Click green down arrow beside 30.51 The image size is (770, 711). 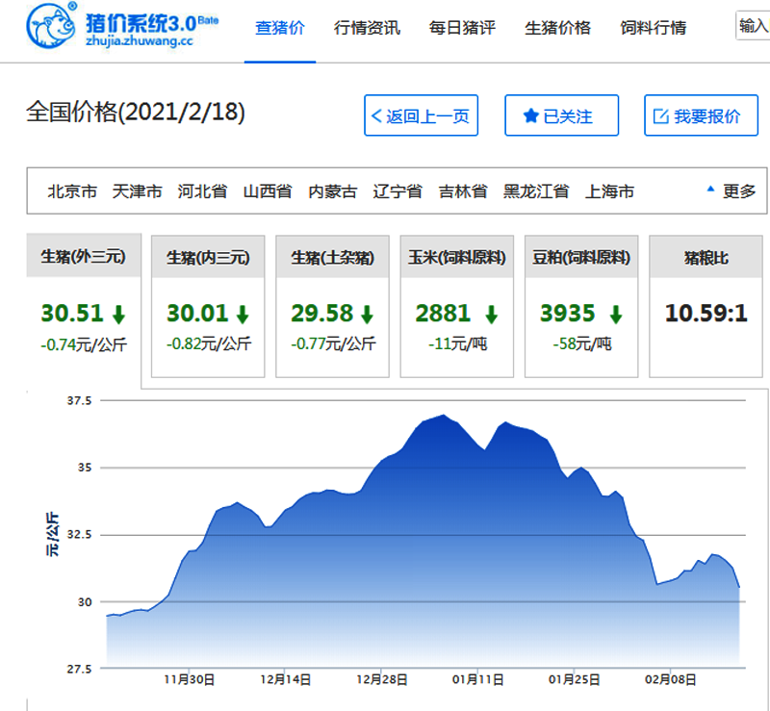118,314
